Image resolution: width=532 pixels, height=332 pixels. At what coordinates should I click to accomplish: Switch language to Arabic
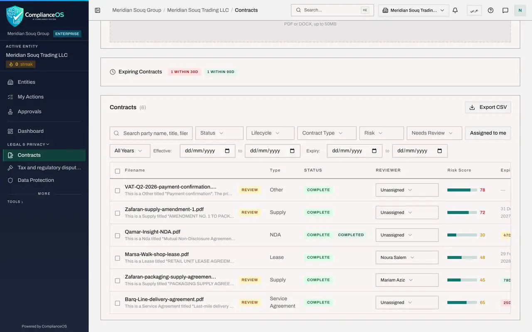tap(474, 10)
